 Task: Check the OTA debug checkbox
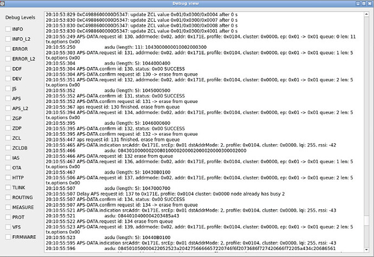(x=8, y=168)
